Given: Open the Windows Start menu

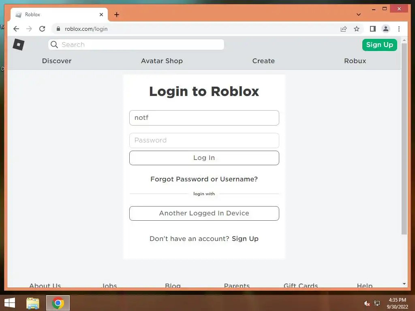Looking at the screenshot, I should (x=10, y=303).
